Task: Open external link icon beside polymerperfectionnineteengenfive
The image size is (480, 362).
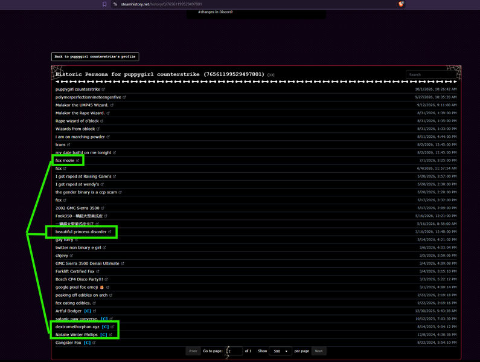Action: 124,97
